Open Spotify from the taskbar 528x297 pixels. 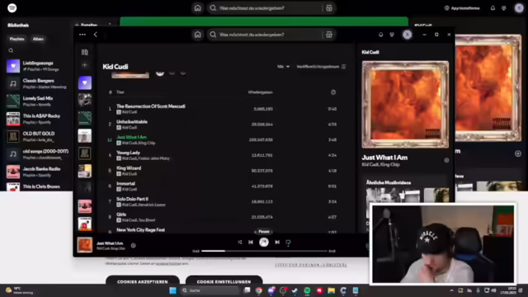pyautogui.click(x=307, y=290)
